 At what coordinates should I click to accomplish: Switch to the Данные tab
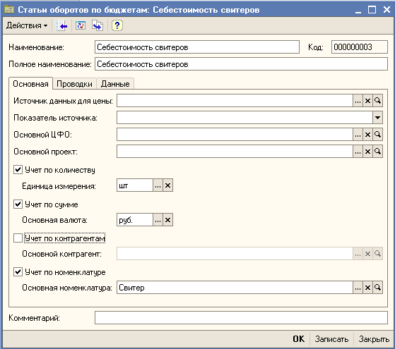(x=115, y=84)
